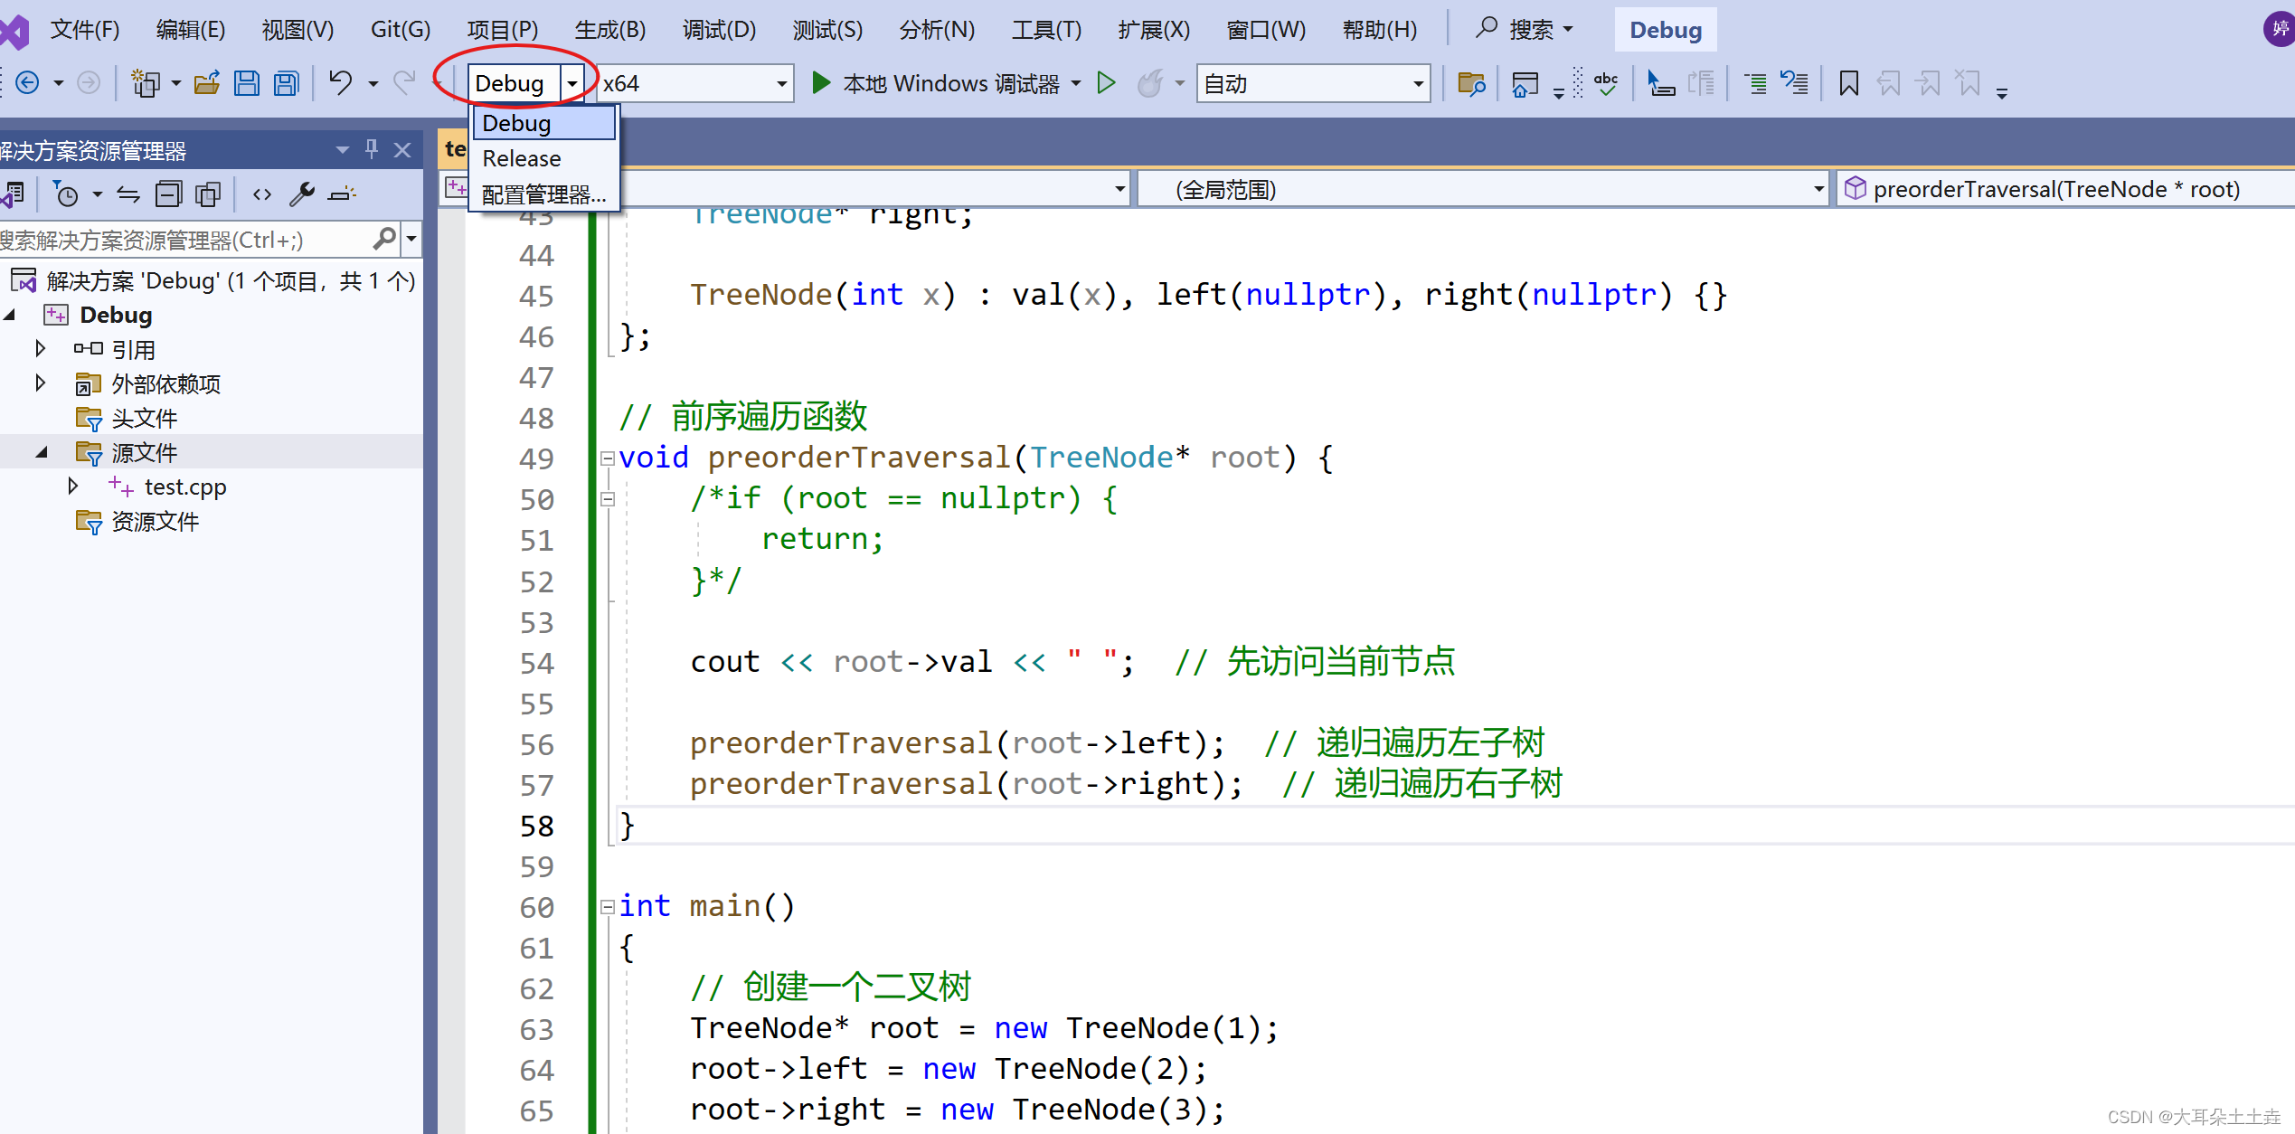Click the Solution Explorer search field
Screen dimensions: 2295x1134
(185, 240)
